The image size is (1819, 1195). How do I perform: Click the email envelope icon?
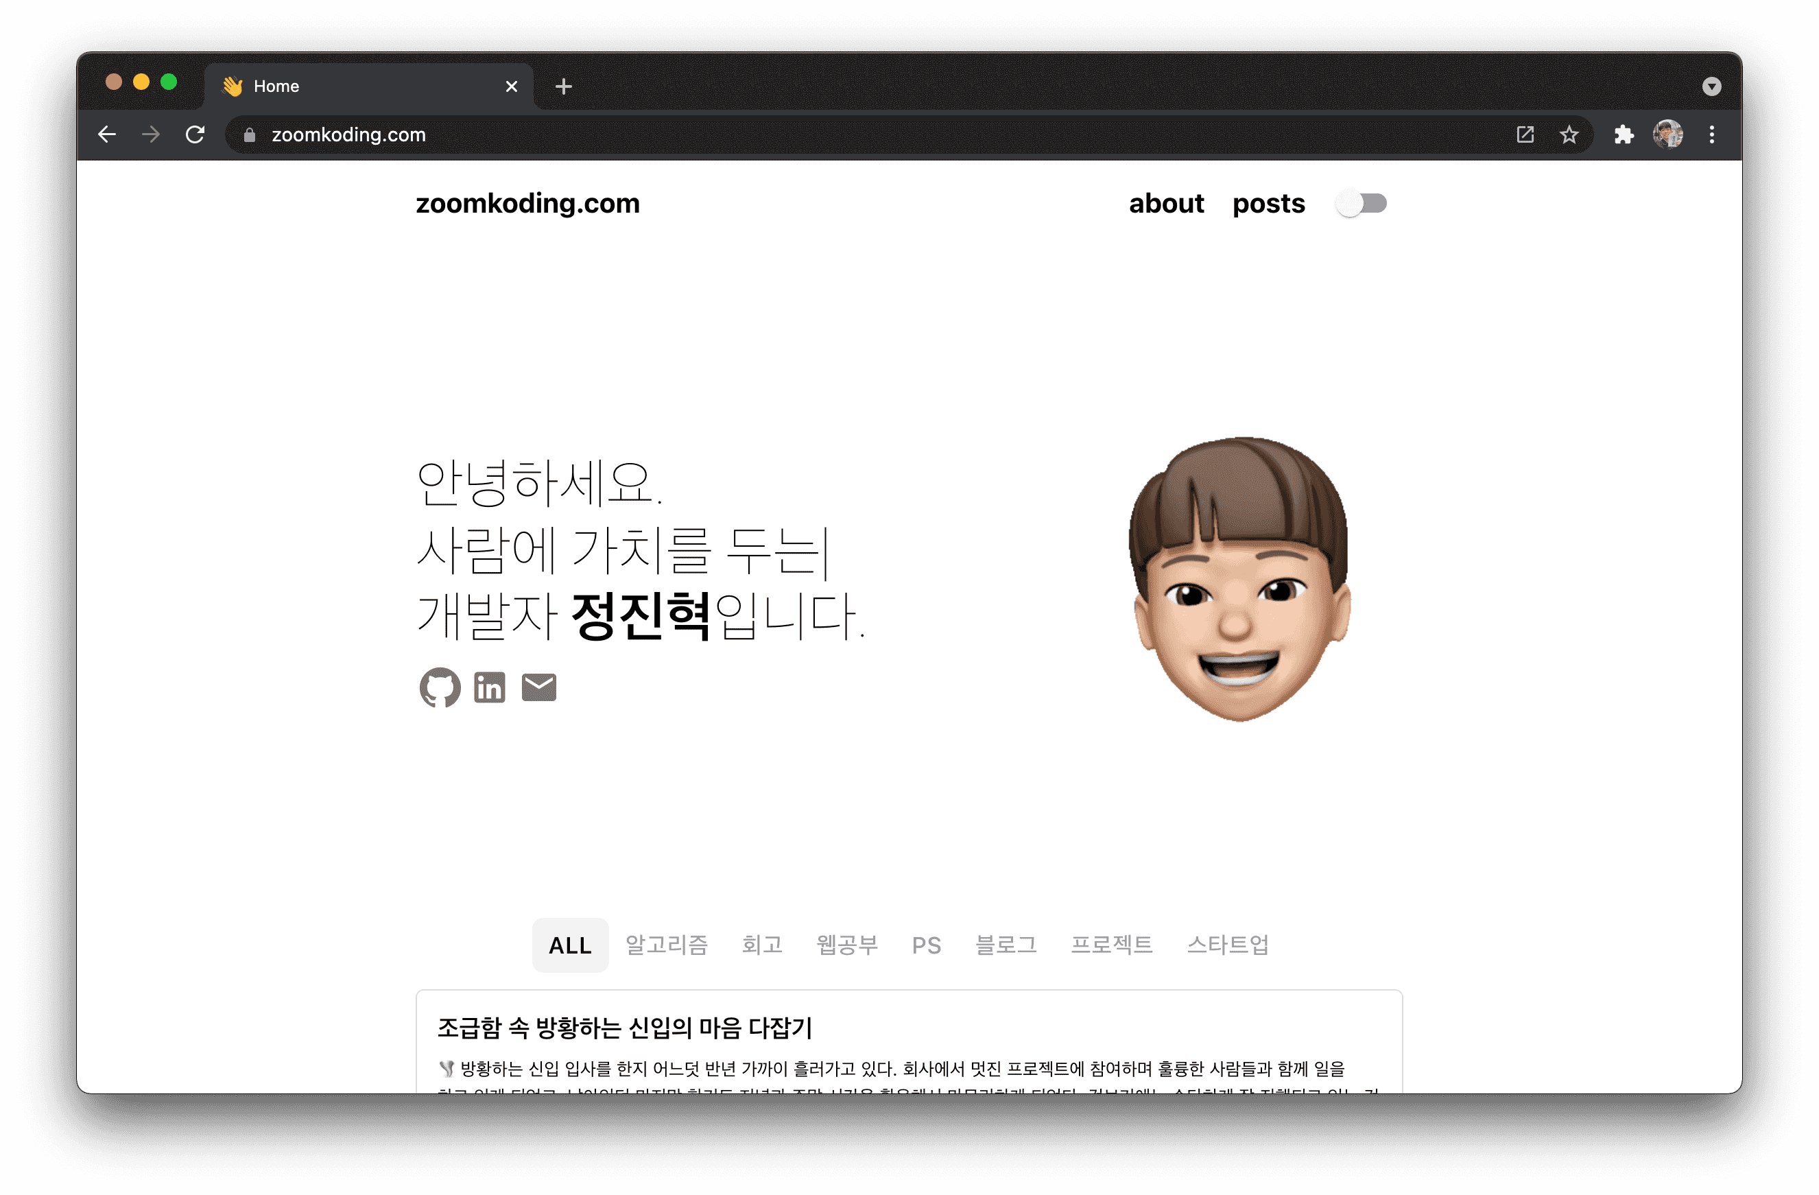tap(539, 687)
